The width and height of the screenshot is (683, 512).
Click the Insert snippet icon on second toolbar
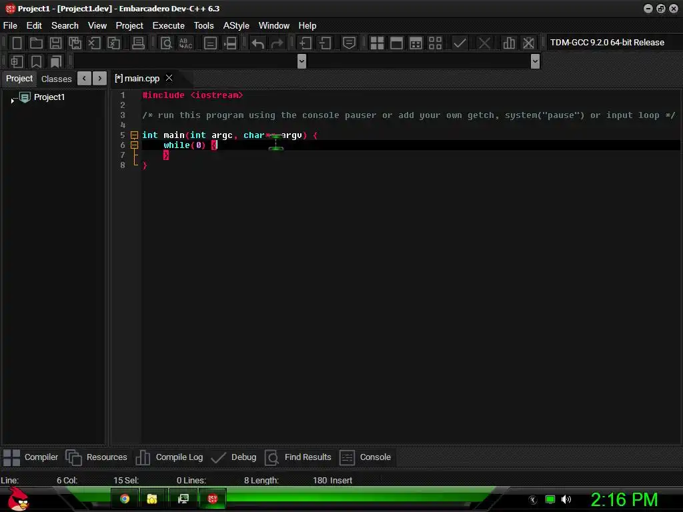point(17,61)
